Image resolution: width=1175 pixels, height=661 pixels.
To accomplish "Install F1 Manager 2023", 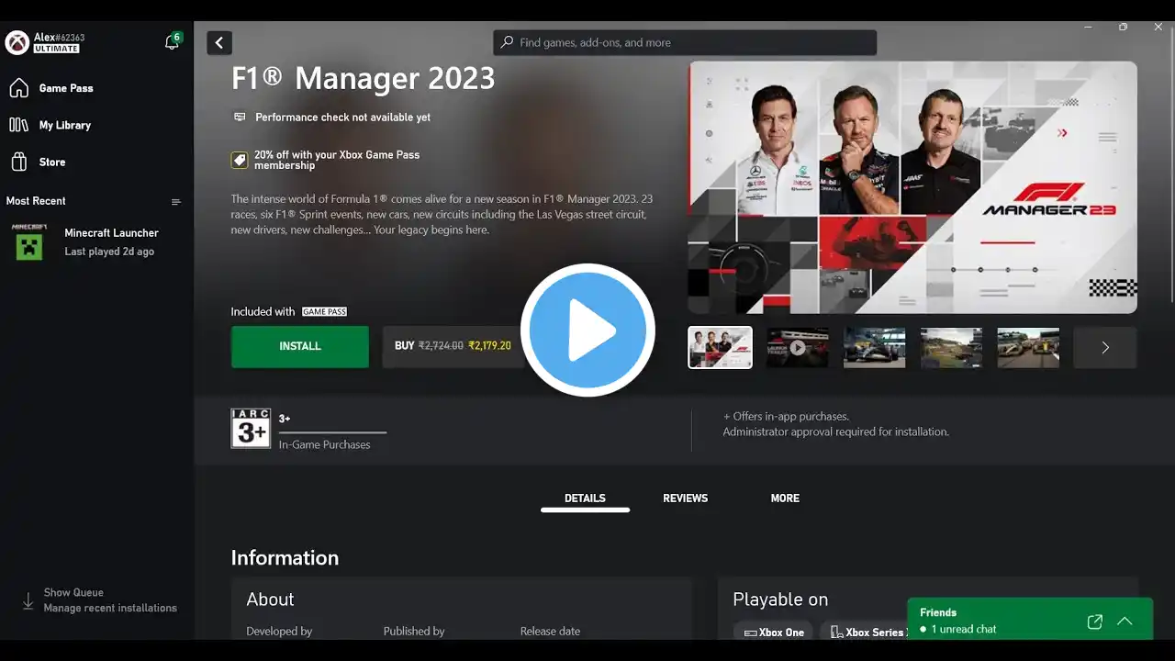I will [300, 347].
